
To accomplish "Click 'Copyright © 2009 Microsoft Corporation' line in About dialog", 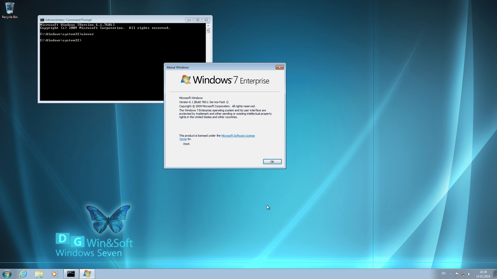I will (217, 106).
